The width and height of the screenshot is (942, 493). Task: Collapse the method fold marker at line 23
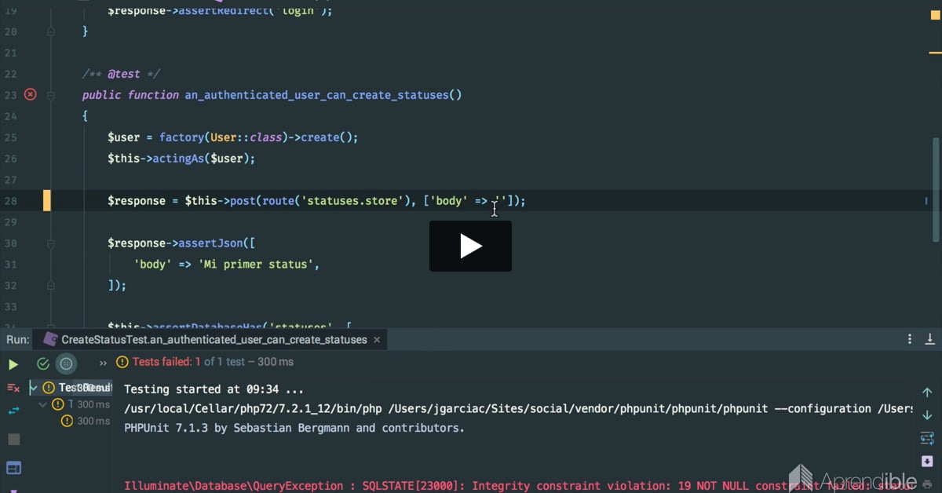click(51, 95)
